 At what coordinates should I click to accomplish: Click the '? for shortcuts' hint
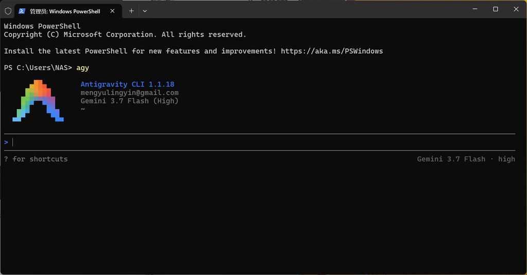pos(36,159)
